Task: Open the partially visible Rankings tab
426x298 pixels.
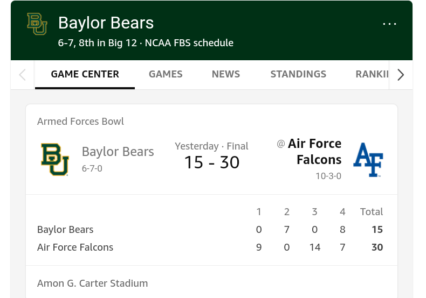Action: pos(372,74)
